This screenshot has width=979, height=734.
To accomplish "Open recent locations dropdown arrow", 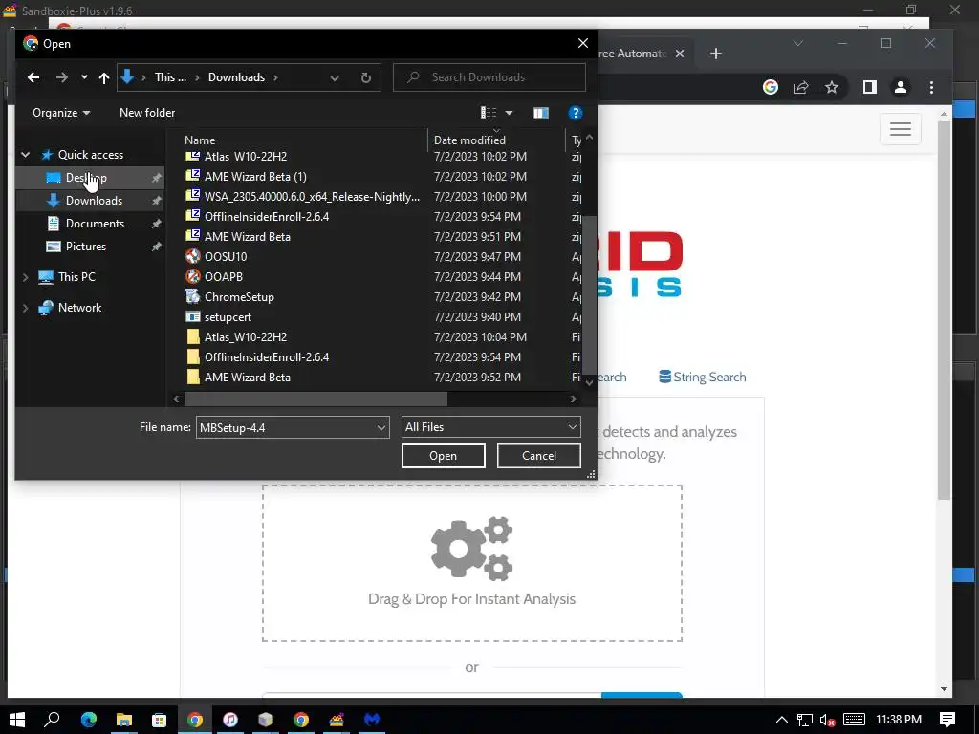I will coord(84,77).
